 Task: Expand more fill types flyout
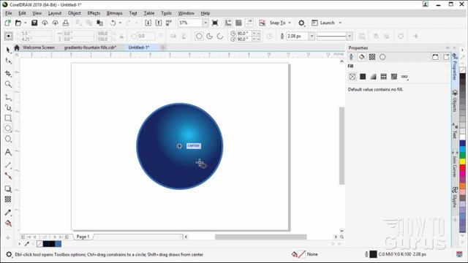404,77
